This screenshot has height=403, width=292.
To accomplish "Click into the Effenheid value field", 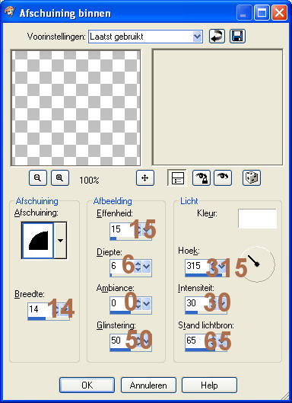I will tap(121, 229).
